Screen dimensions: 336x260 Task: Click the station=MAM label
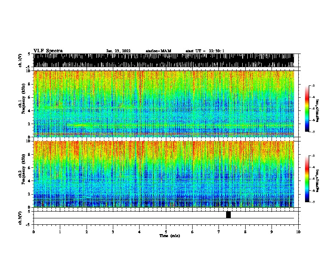[x=158, y=51]
